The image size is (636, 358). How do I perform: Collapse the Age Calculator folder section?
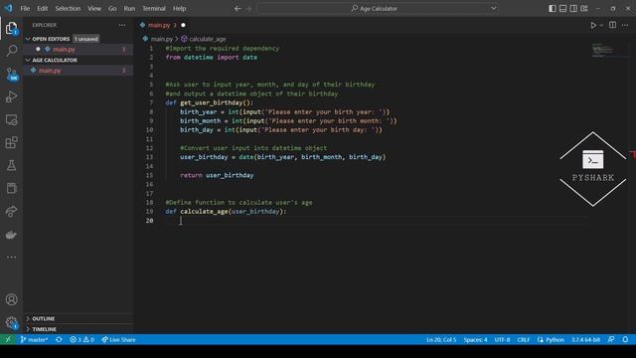pyautogui.click(x=79, y=60)
